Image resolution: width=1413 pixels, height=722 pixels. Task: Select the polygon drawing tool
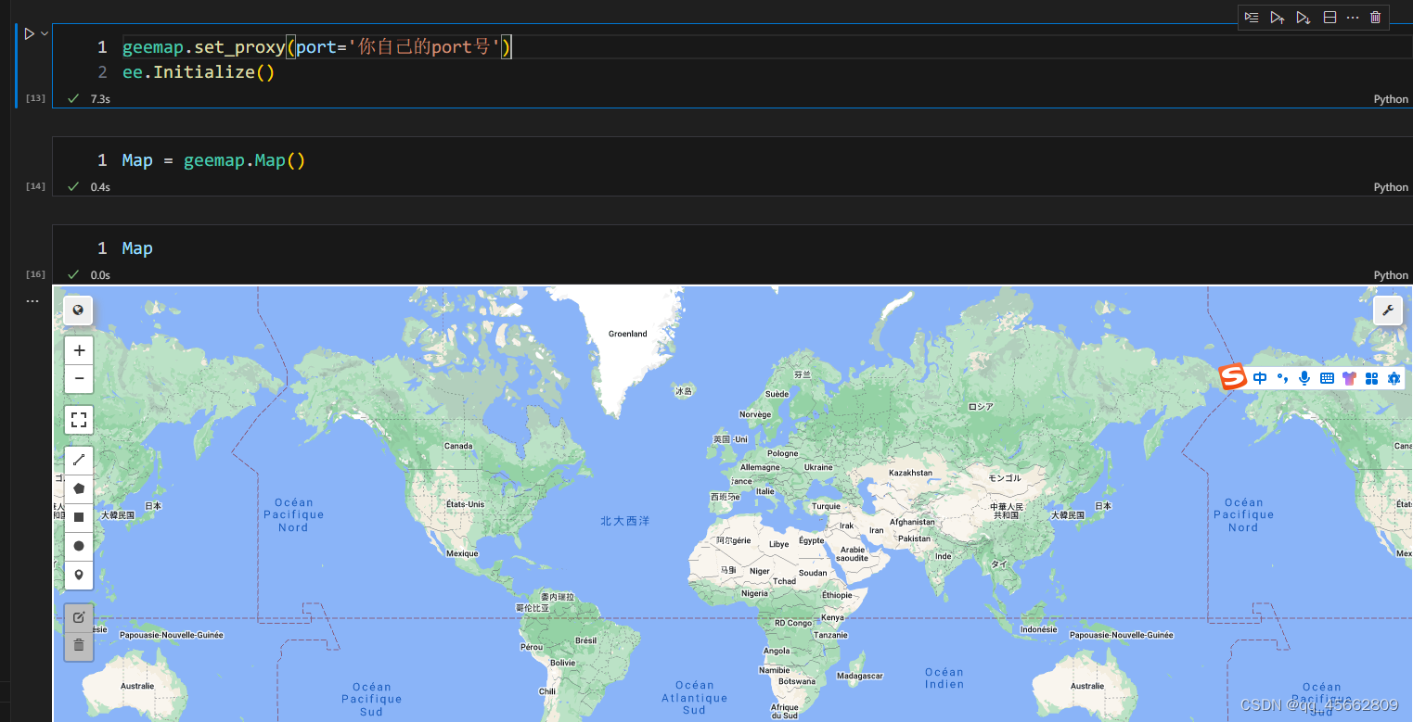coord(79,488)
